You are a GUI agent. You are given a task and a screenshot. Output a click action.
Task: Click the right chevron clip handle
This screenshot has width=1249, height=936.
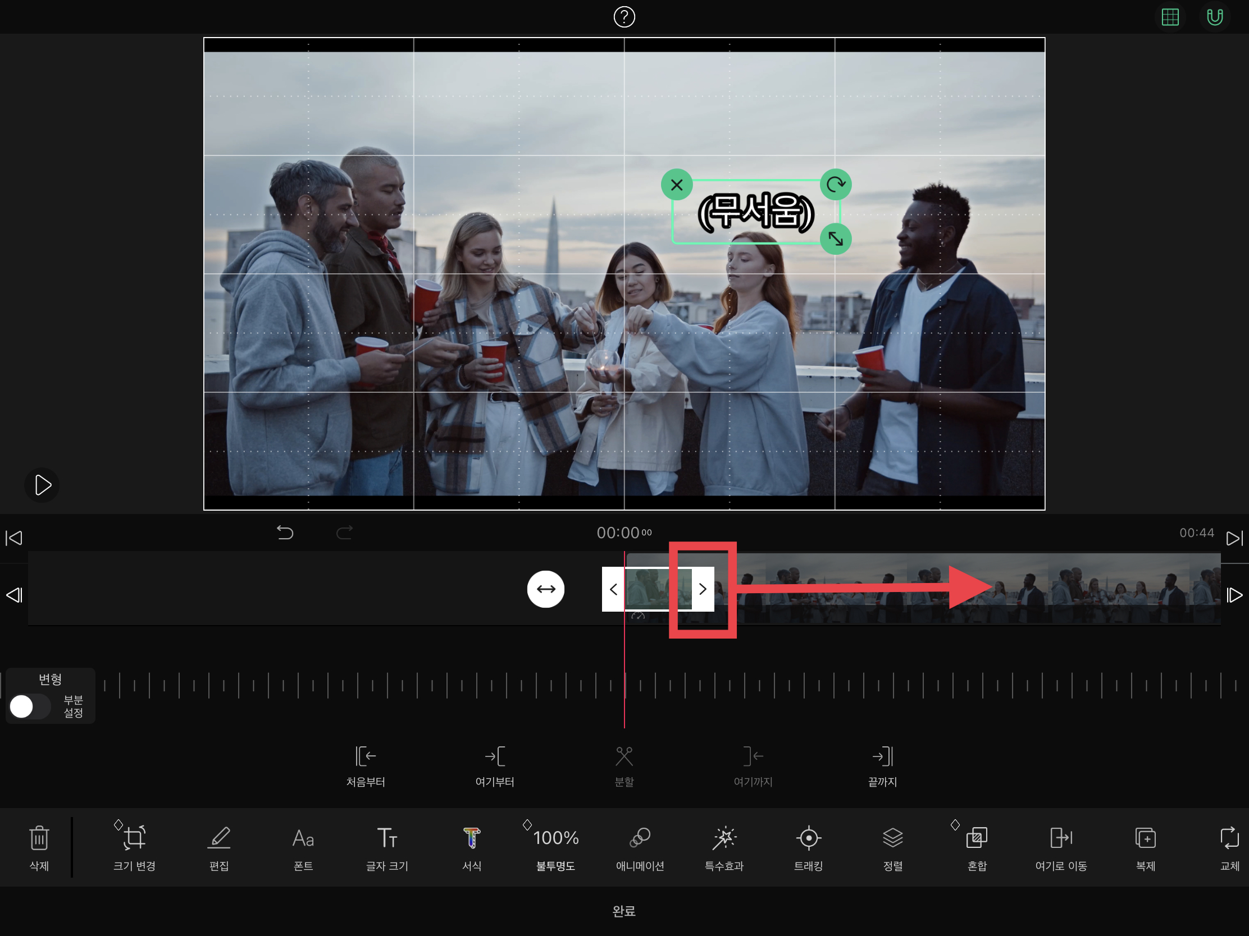tap(703, 589)
